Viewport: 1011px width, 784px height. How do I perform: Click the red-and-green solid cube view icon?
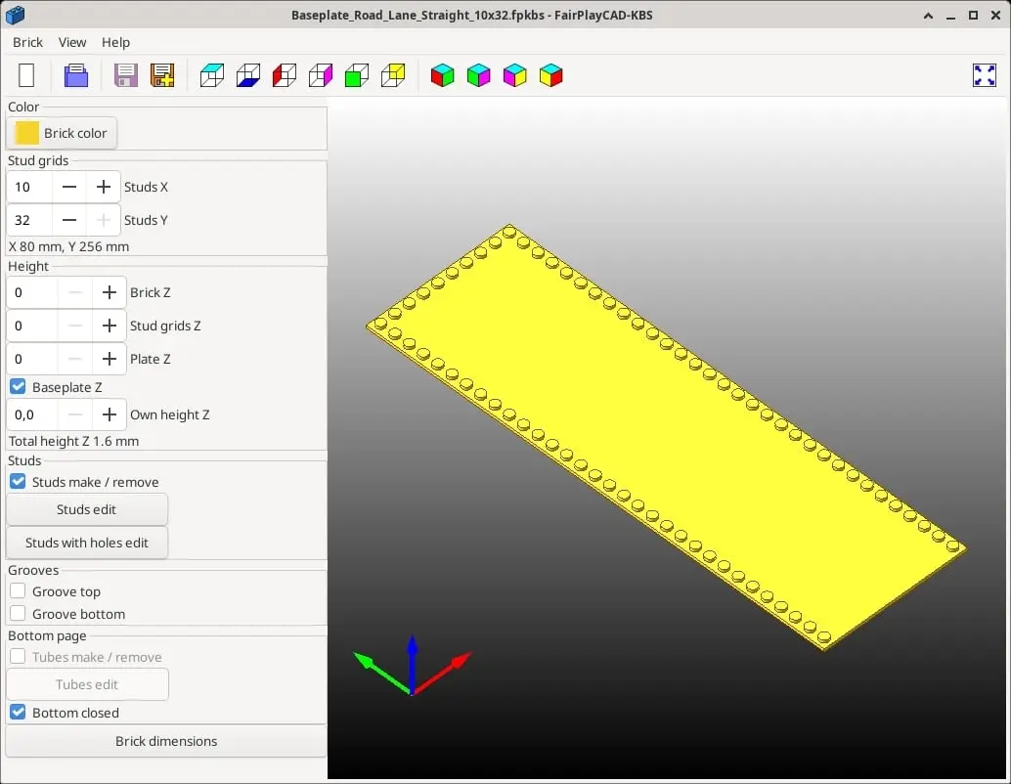(442, 75)
